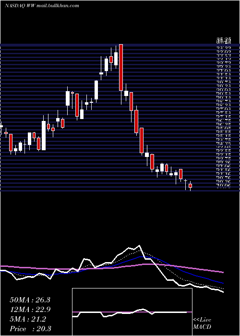240x336 pixels.
Task: Click the NASDAQ WW mail.bullkhan.com header text
Action: pos(42,6)
